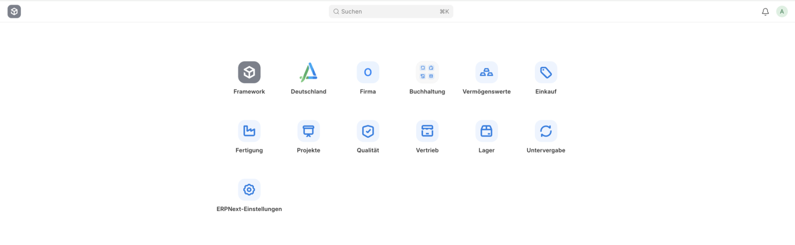Open the Untervergabe subcontracting icon
This screenshot has width=795, height=245.
(x=546, y=131)
